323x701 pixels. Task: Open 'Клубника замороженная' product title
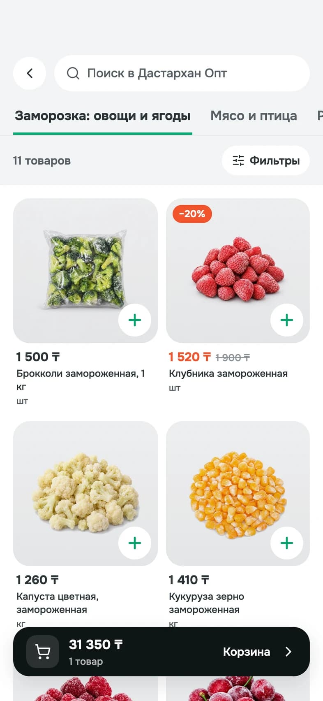[228, 374]
